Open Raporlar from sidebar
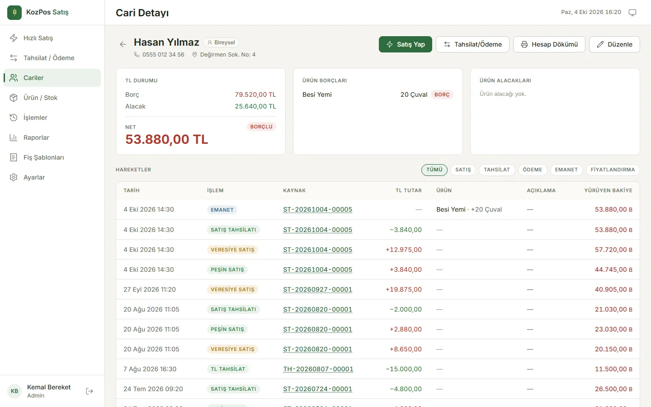This screenshot has width=651, height=407. click(52, 137)
